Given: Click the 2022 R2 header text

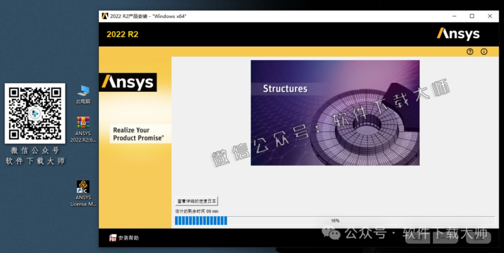Looking at the screenshot, I should tap(123, 34).
